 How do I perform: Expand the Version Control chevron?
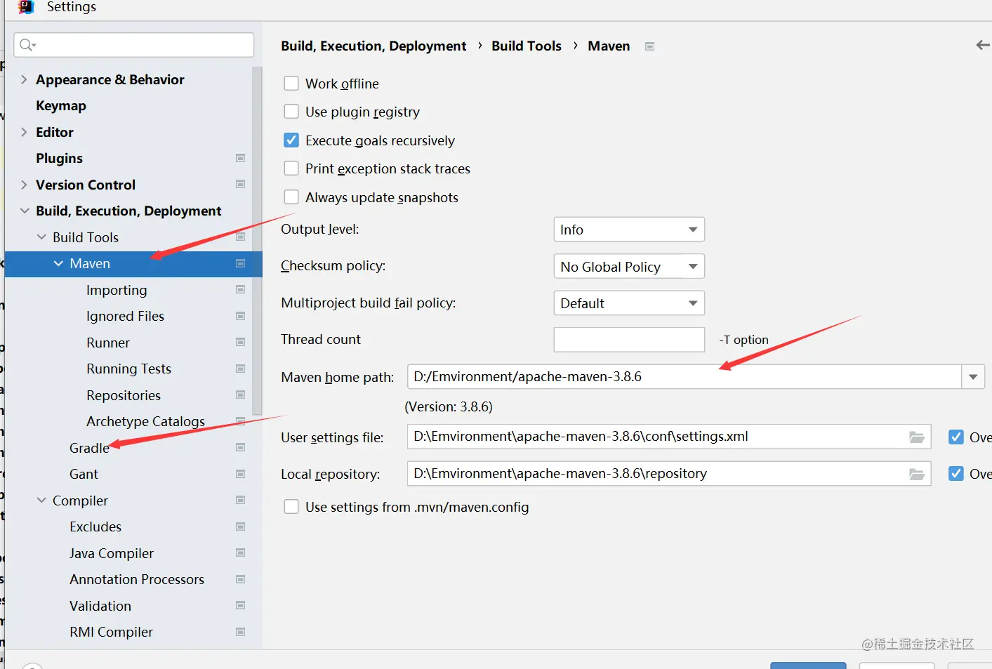tap(24, 185)
